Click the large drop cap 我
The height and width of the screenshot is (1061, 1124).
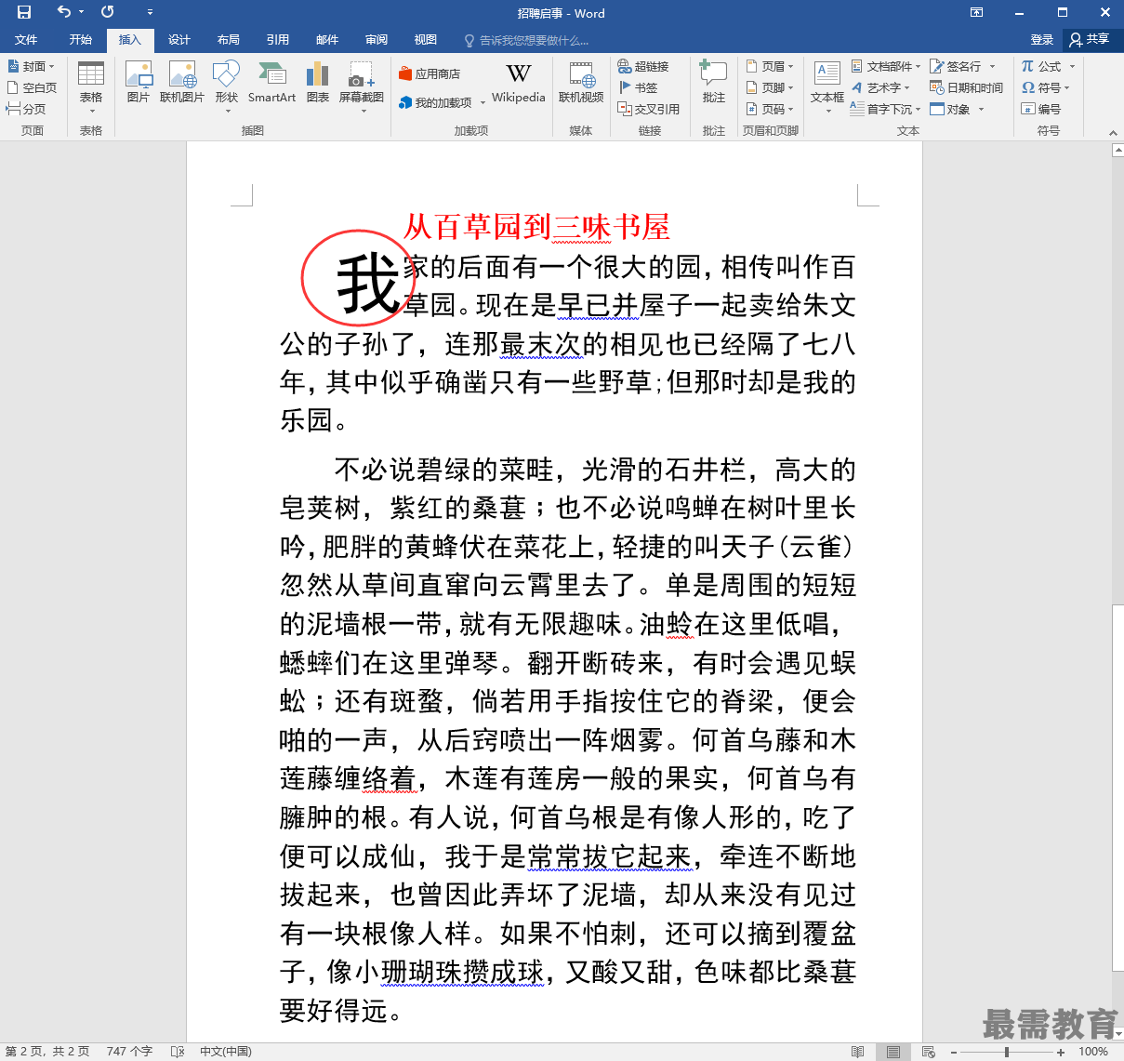tap(368, 285)
